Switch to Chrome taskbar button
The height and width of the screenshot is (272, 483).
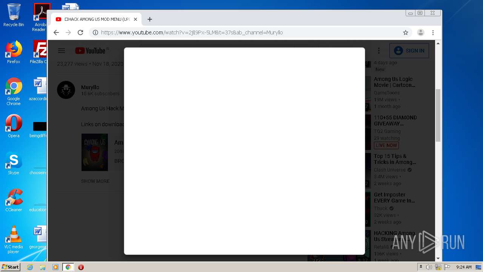68,267
